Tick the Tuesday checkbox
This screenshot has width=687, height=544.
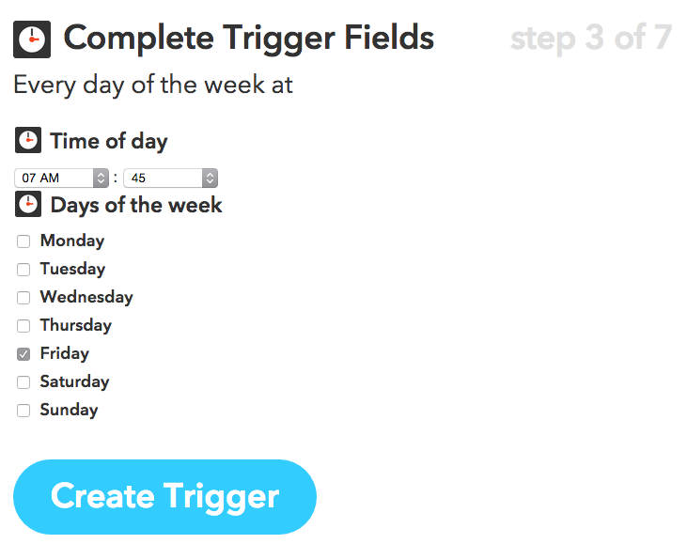pyautogui.click(x=23, y=270)
